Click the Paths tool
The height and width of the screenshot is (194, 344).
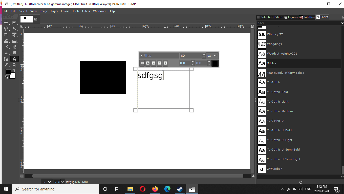coord(6,59)
